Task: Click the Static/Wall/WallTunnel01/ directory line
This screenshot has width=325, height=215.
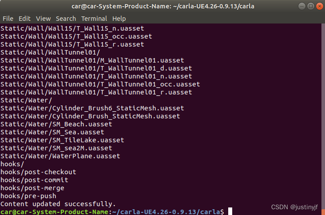Action: (50, 52)
